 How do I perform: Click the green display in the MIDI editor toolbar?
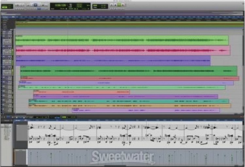69,117
